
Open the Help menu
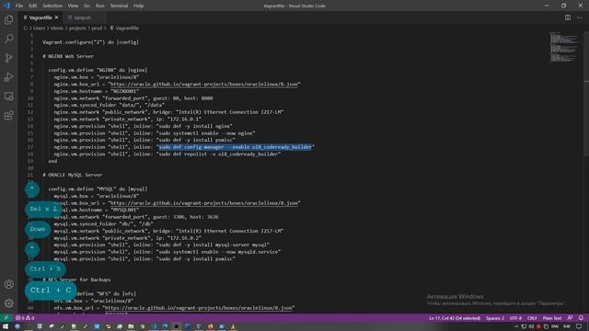point(139,6)
